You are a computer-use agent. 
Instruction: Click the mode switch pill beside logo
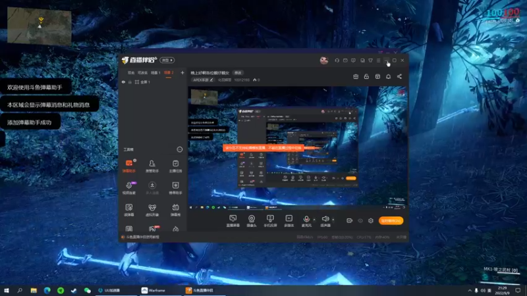coord(167,60)
